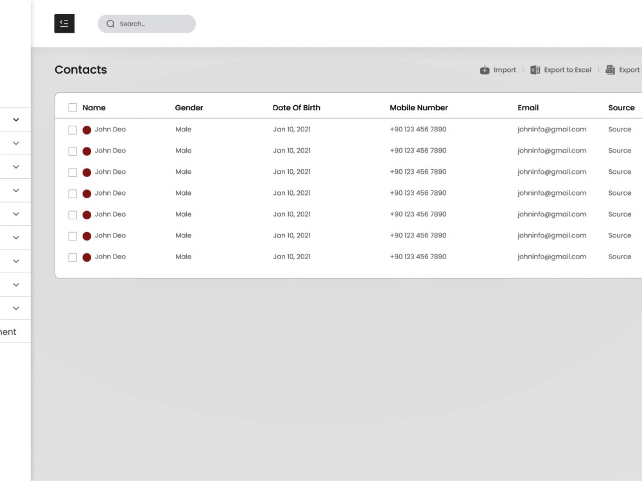The width and height of the screenshot is (642, 481).
Task: Toggle the select-all checkbox in table header
Action: 73,108
